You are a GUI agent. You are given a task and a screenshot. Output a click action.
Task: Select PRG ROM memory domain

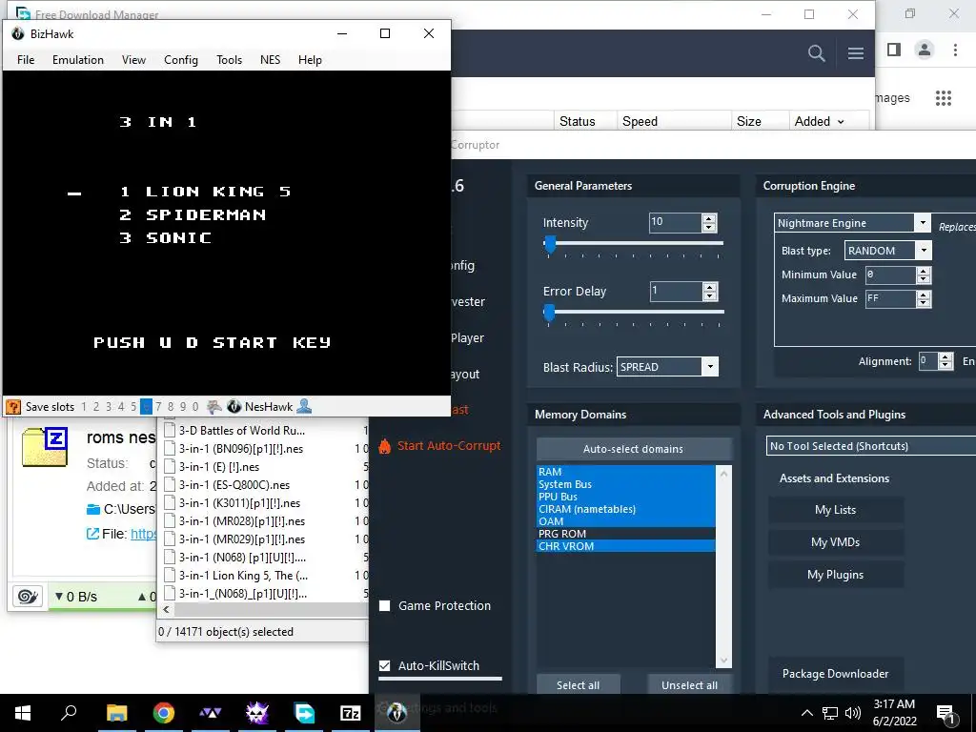[625, 534]
